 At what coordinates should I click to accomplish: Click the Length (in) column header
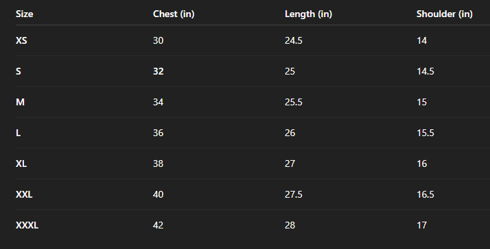tap(308, 14)
